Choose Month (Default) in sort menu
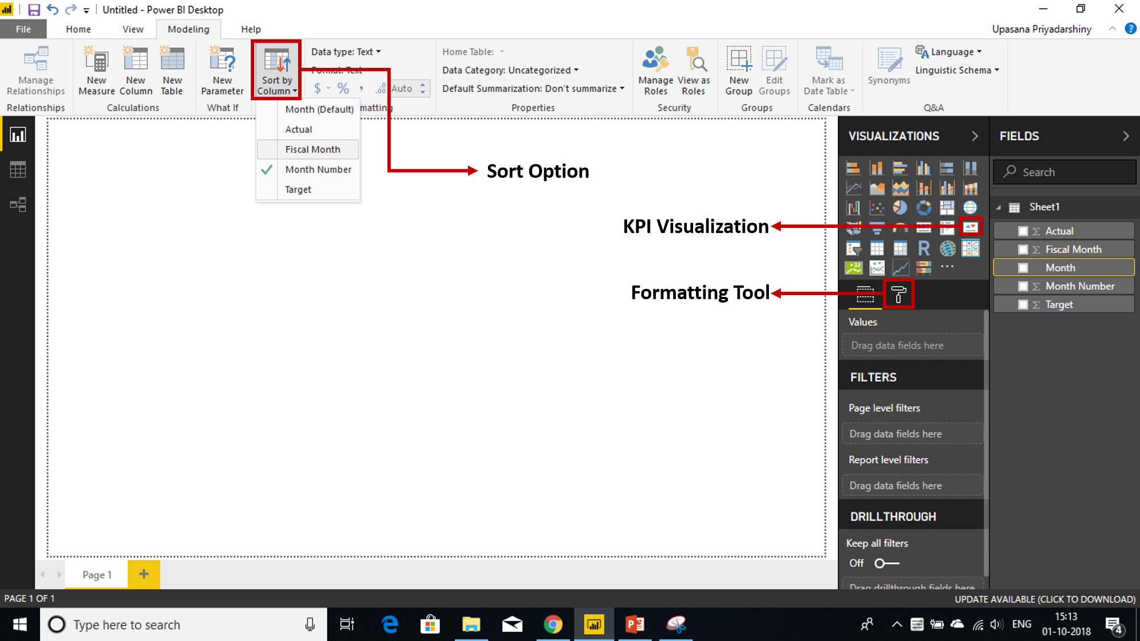Image resolution: width=1140 pixels, height=641 pixels. [x=308, y=109]
